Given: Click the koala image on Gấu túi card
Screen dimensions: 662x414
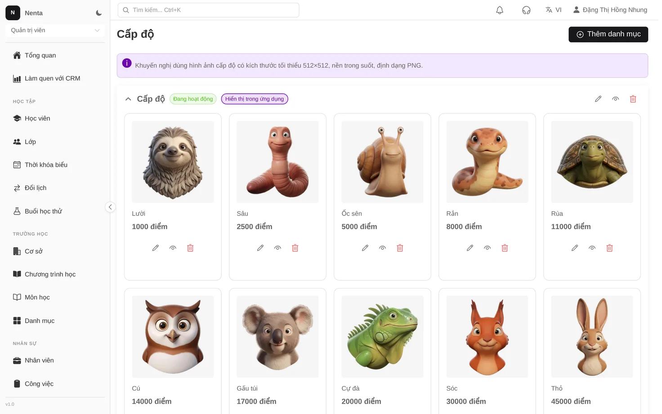Looking at the screenshot, I should click(277, 337).
